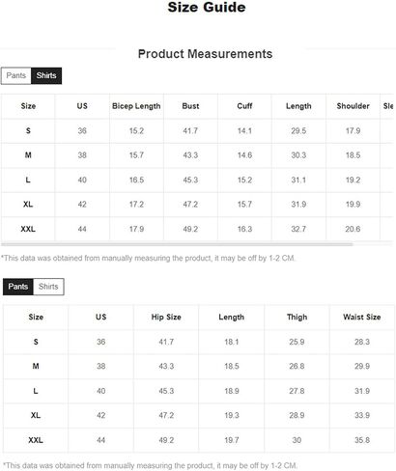The image size is (396, 471).
Task: Switch to Pants tab in upper table
Action: coord(16,75)
